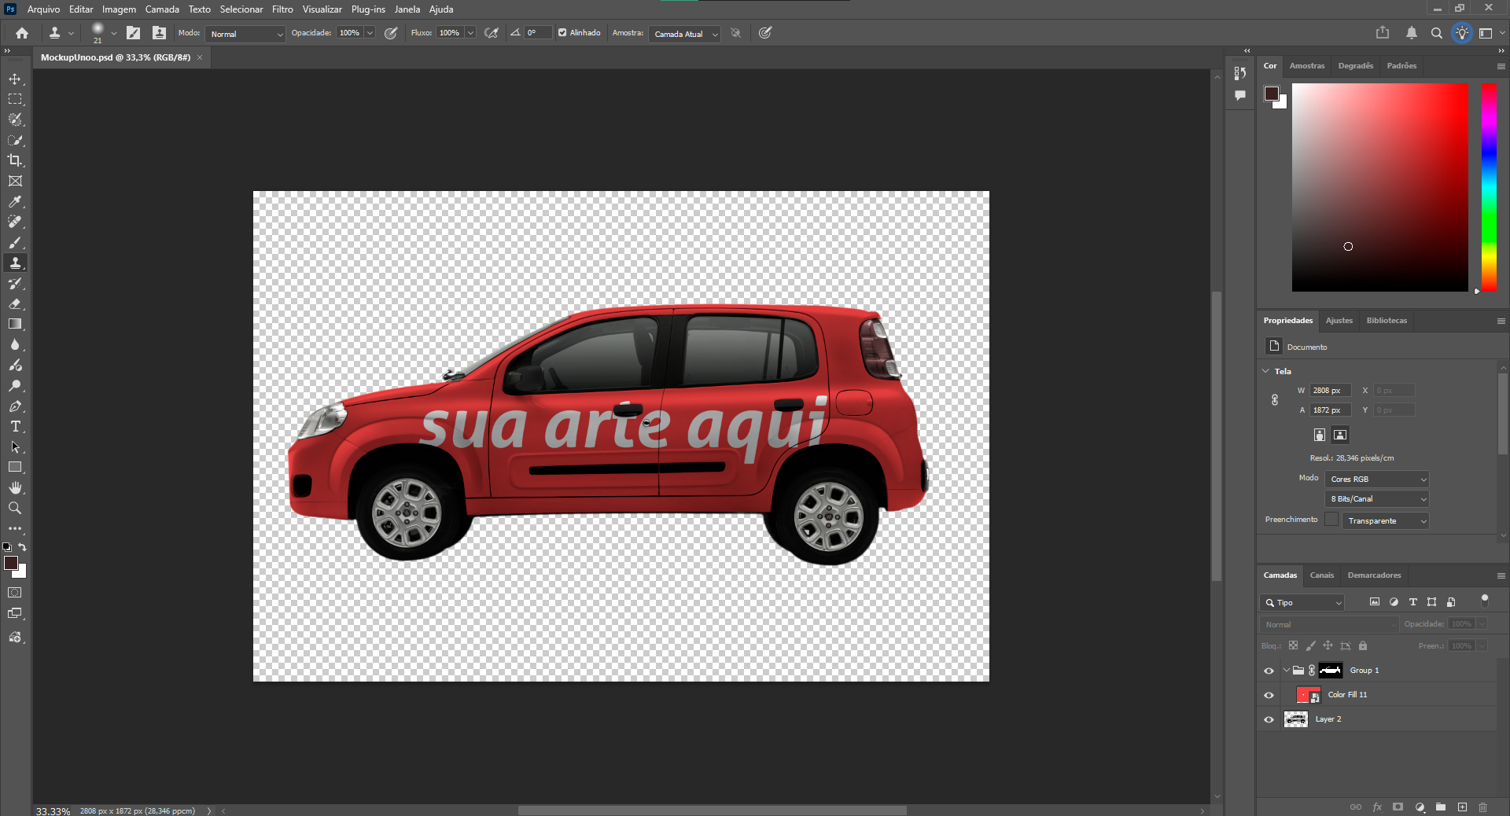Select the Zoom tool in toolbar

(x=15, y=508)
